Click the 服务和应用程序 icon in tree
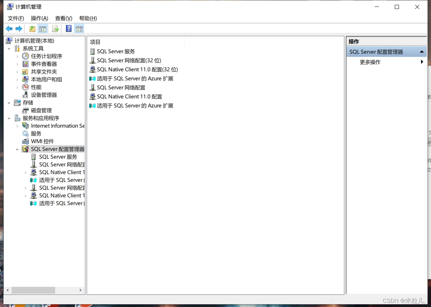The height and width of the screenshot is (307, 431). (x=17, y=118)
